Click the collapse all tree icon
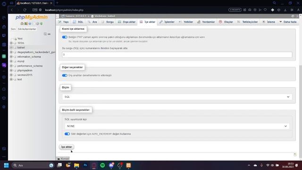Image resolution: width=302 pixels, height=170 pixels. [x=45, y=34]
